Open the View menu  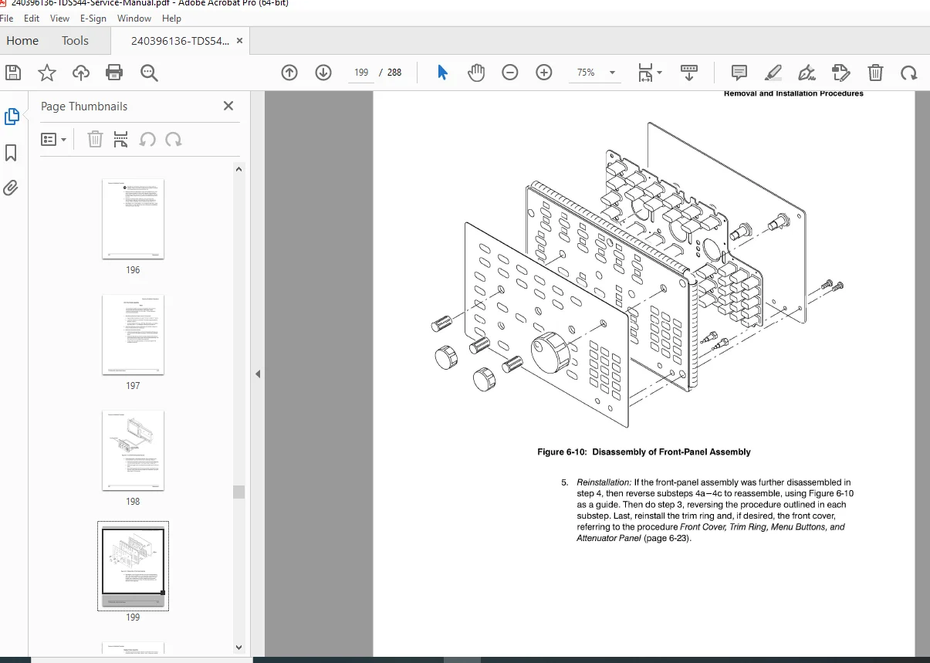[59, 18]
